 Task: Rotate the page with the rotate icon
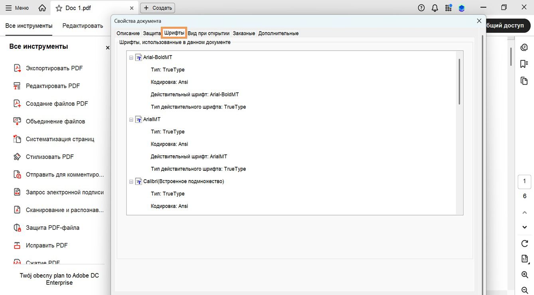[525, 244]
